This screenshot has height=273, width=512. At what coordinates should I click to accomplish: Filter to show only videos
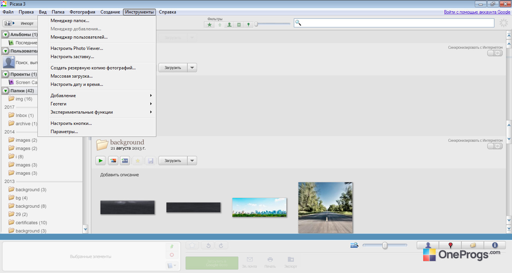pyautogui.click(x=239, y=25)
